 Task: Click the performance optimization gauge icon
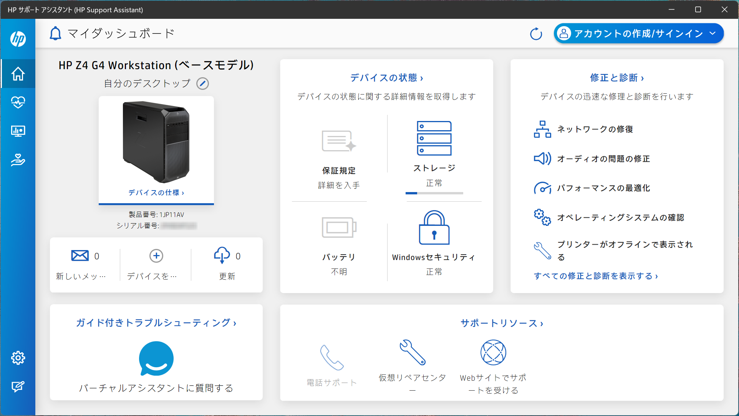click(542, 188)
